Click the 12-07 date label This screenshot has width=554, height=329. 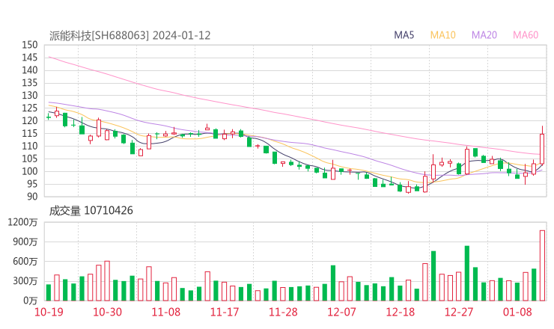click(341, 312)
